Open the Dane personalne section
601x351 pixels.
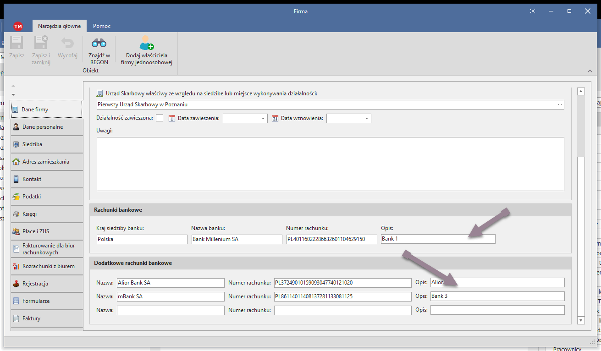47,127
